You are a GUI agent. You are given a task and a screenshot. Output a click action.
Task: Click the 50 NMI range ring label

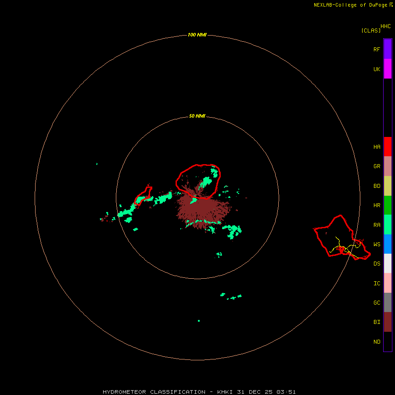tap(197, 116)
